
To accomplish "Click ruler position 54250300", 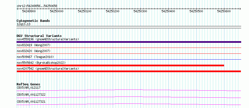I will tap(140, 11).
